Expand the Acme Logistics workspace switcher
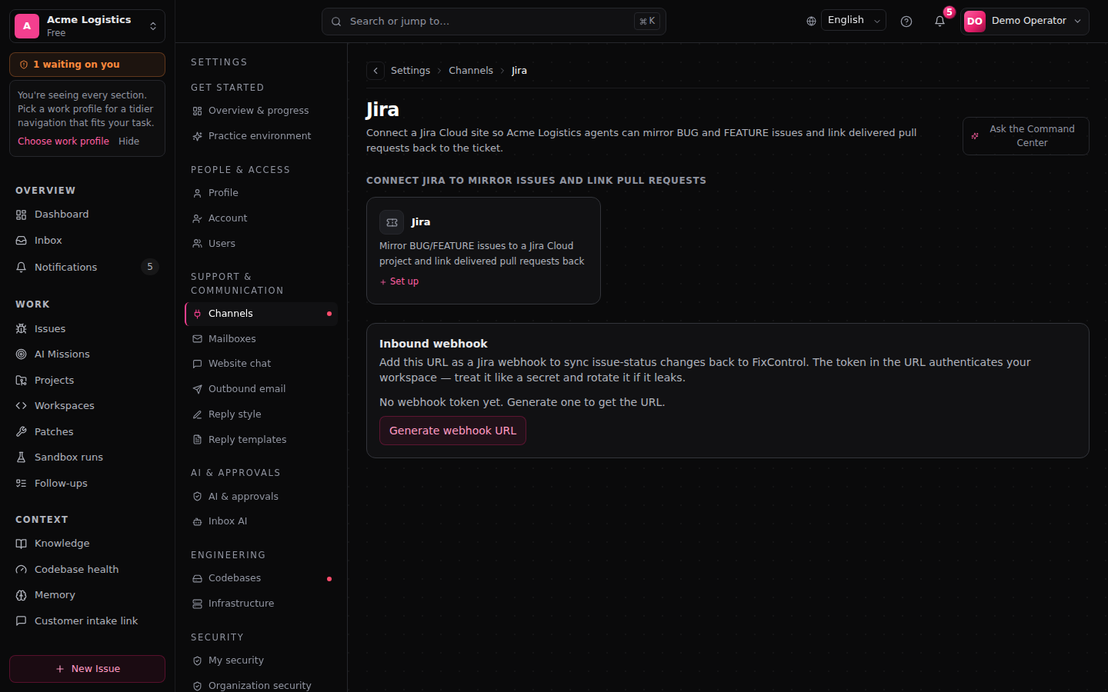Viewport: 1108px width, 692px height. [87, 26]
